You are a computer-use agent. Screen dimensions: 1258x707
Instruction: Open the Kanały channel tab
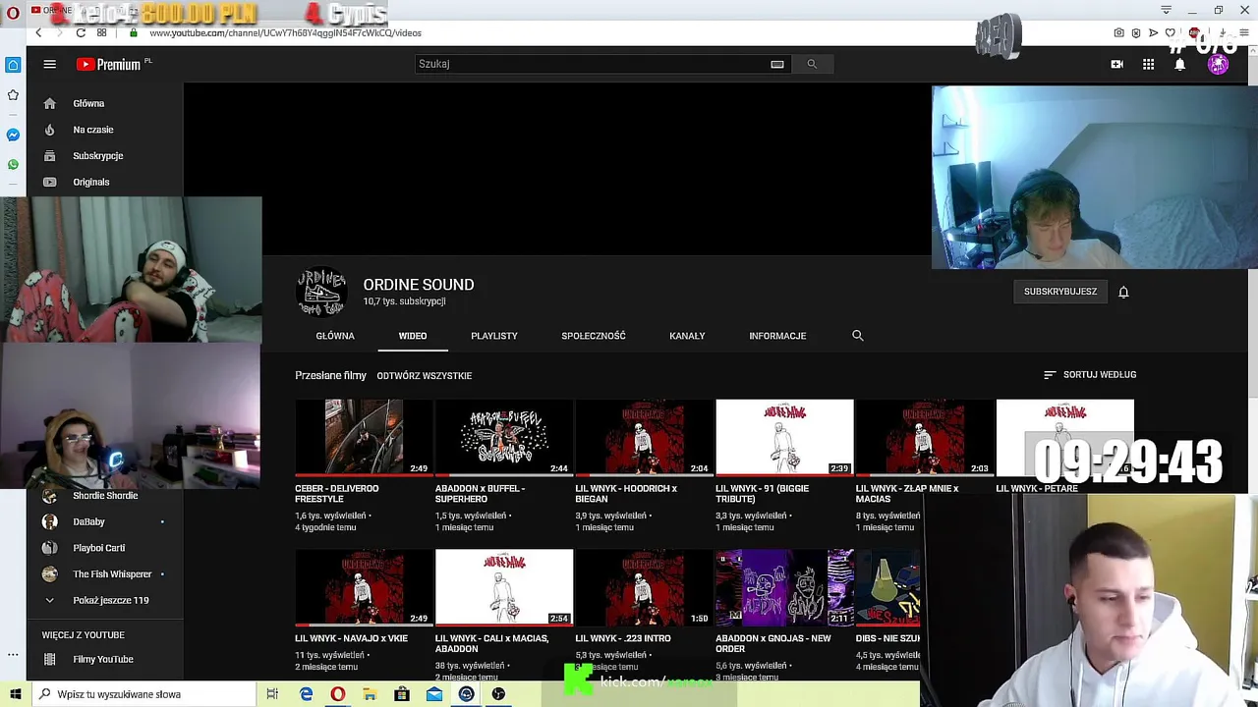[x=687, y=336]
